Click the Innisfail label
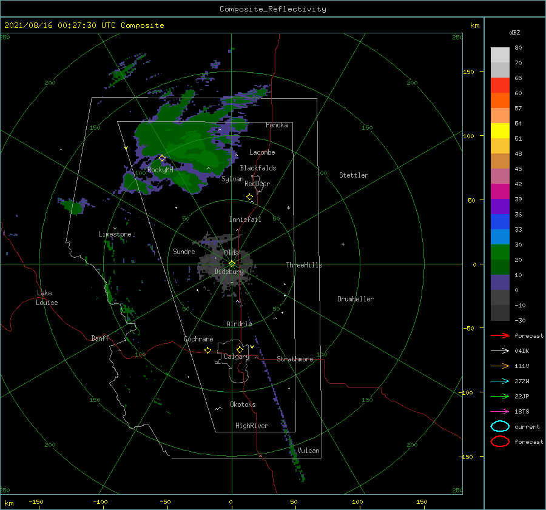The image size is (546, 510). tap(245, 220)
